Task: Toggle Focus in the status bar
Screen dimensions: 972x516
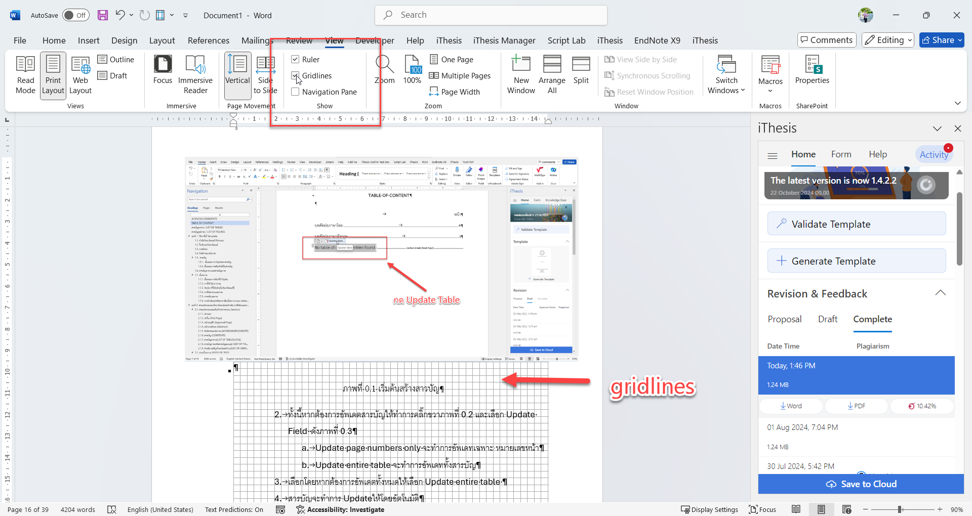Action: click(762, 509)
